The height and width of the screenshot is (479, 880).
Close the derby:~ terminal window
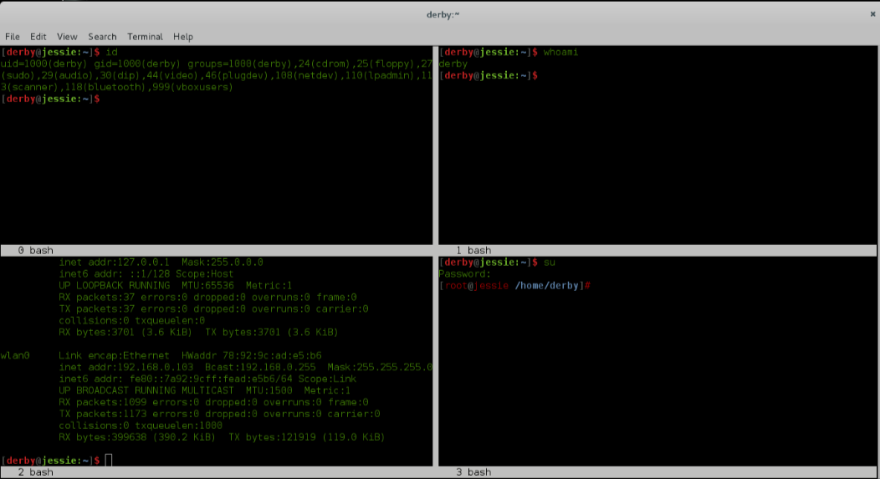(872, 14)
